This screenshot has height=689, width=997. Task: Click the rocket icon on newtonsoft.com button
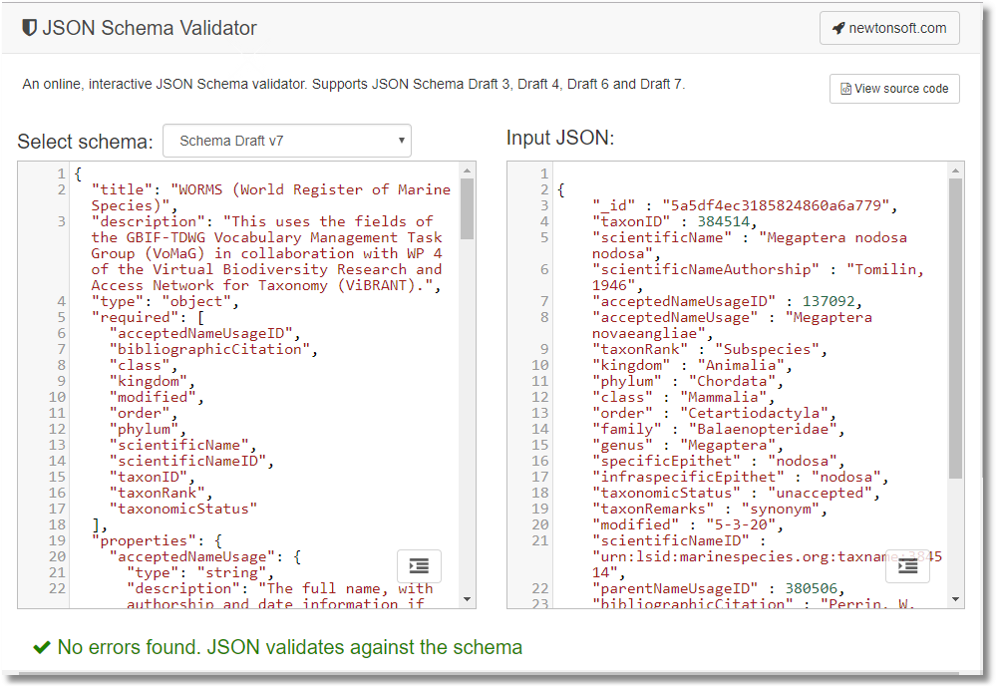coord(840,27)
